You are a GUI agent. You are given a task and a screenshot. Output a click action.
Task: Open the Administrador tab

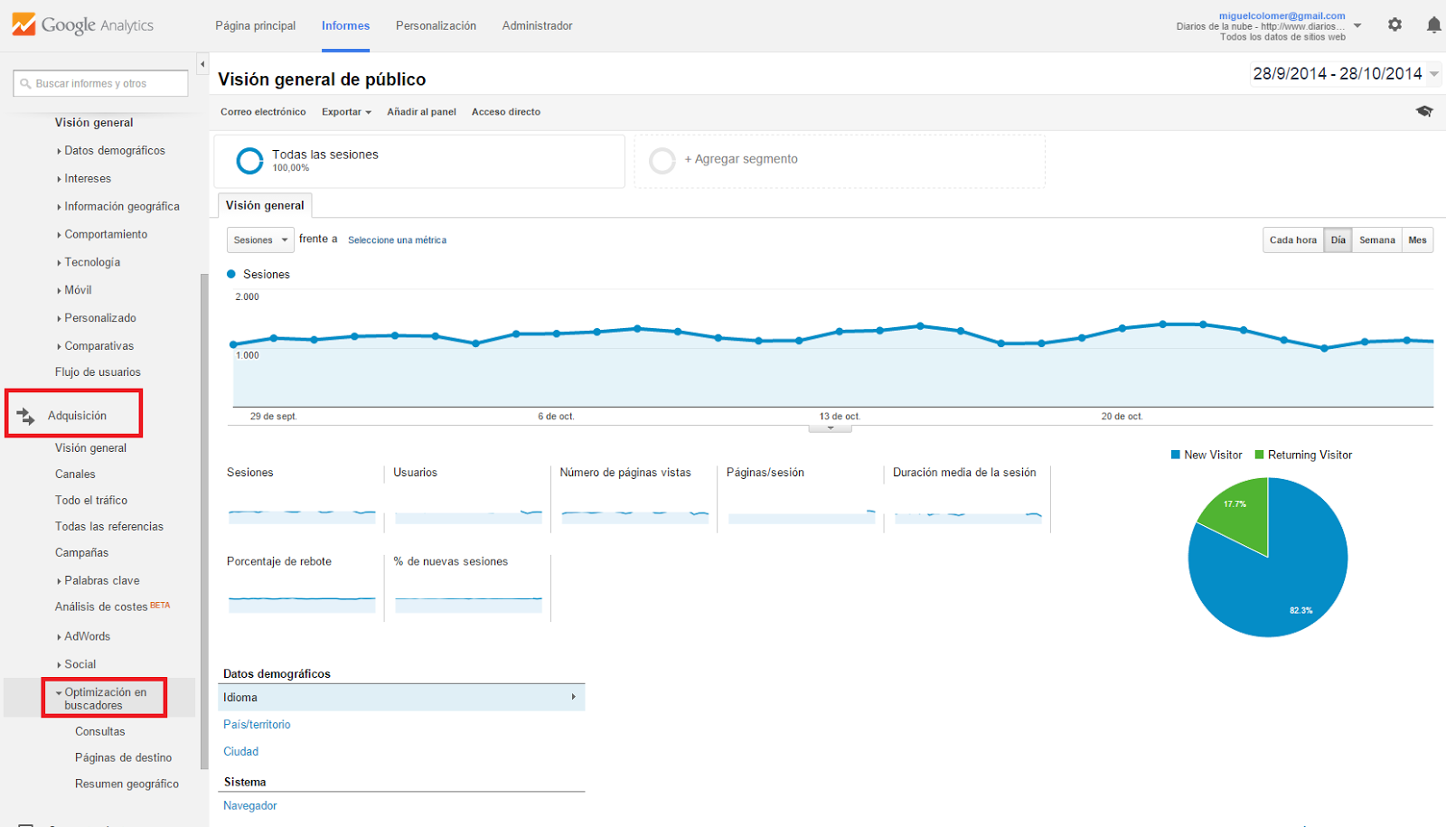pos(537,25)
